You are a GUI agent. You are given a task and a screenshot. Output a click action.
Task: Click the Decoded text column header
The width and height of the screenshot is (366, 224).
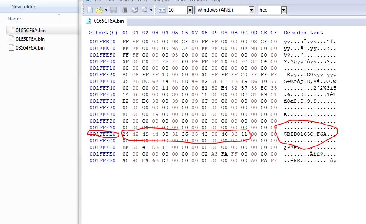(303, 33)
